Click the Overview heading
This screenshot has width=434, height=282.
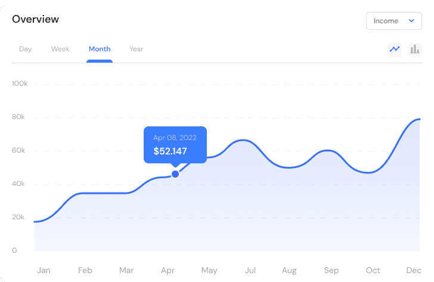[36, 19]
